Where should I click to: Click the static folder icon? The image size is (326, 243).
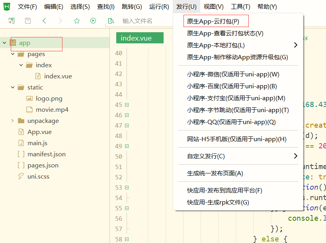(21, 87)
